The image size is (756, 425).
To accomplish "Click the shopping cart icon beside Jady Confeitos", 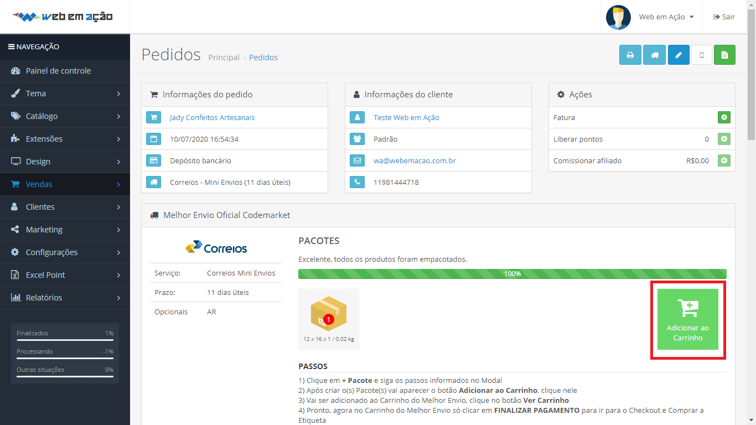I will [154, 117].
